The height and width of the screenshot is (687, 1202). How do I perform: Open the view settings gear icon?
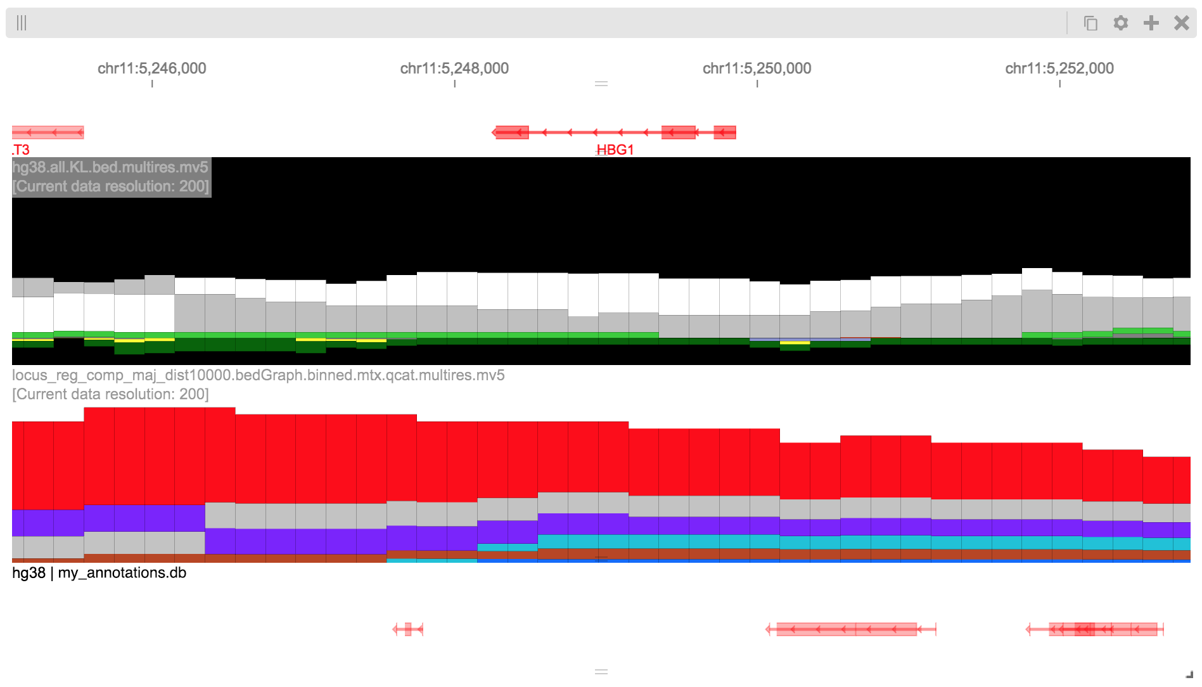click(1121, 23)
